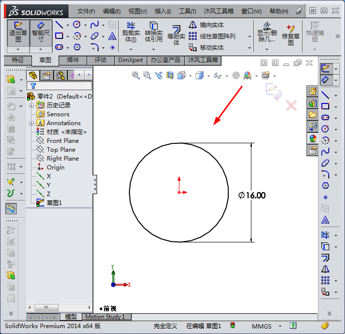
Task: Open the 插入 (Insert) menu
Action: [x=162, y=11]
